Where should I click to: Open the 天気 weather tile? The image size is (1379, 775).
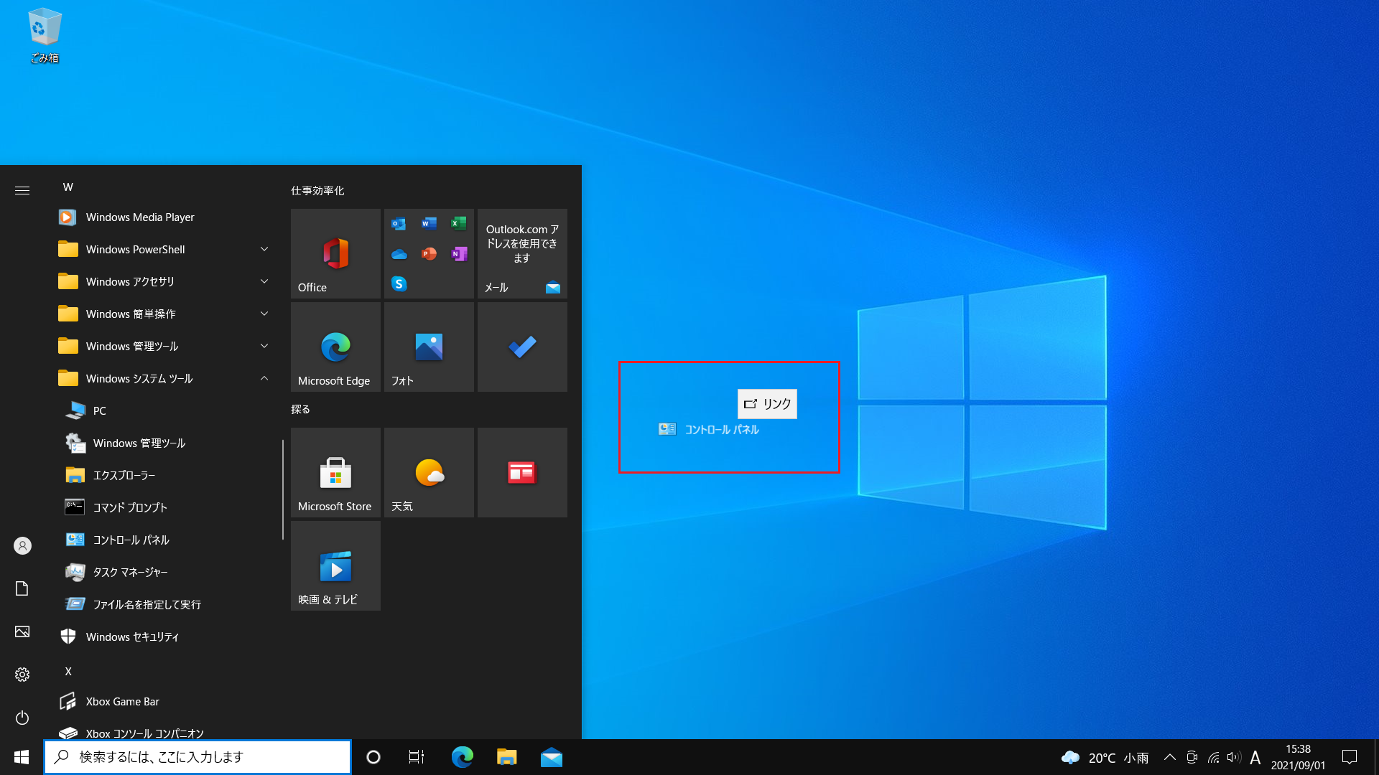[x=429, y=472]
